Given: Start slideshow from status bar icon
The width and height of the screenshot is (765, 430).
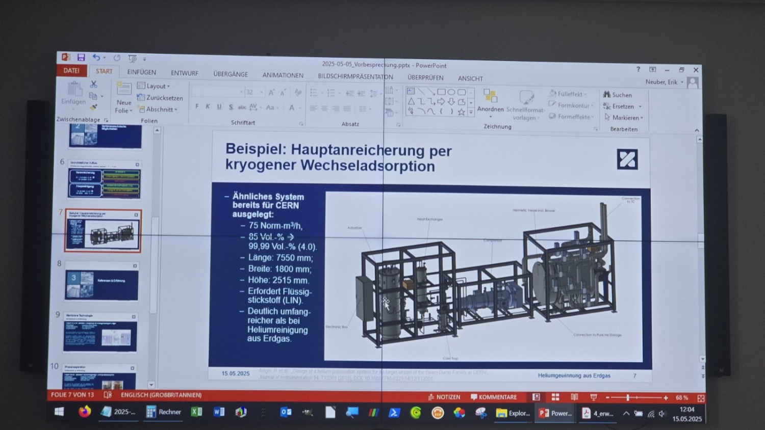Looking at the screenshot, I should pyautogui.click(x=594, y=397).
